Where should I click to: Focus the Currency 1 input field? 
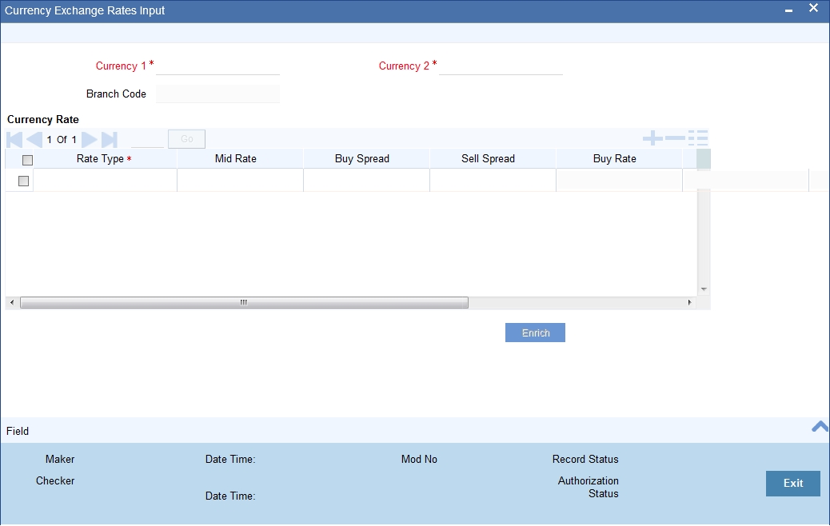tap(218, 66)
